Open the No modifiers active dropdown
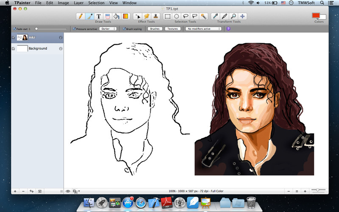The height and width of the screenshot is (212, 339). [x=203, y=29]
